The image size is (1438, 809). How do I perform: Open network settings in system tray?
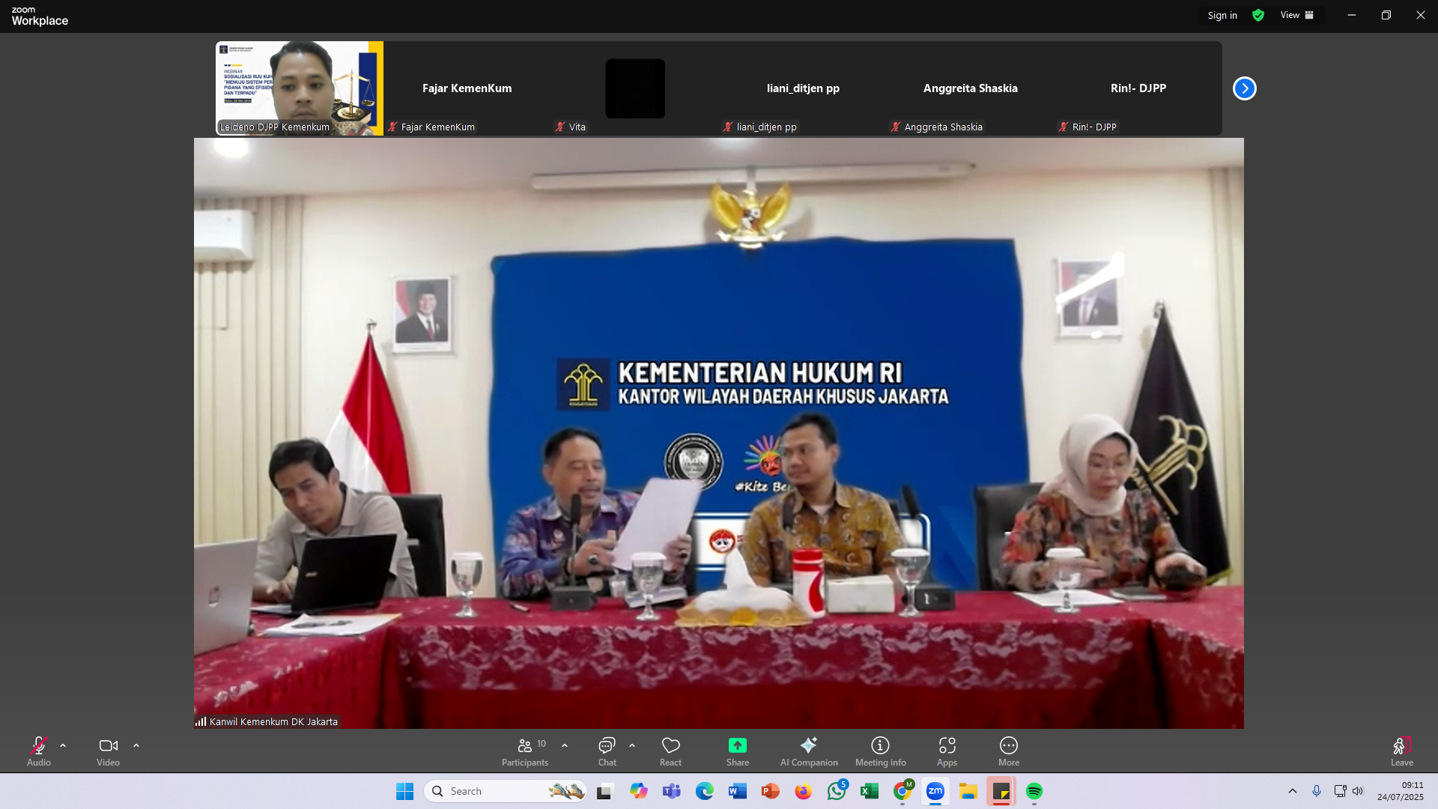click(x=1340, y=791)
